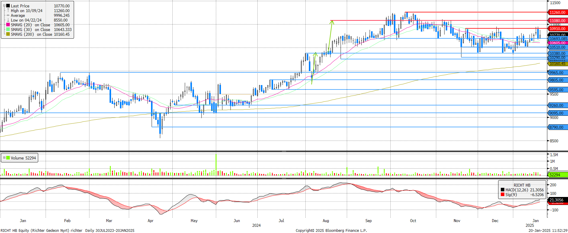This screenshot has height=233, width=568.
Task: Click the tall May volume spike bar
Action: pyautogui.click(x=216, y=165)
